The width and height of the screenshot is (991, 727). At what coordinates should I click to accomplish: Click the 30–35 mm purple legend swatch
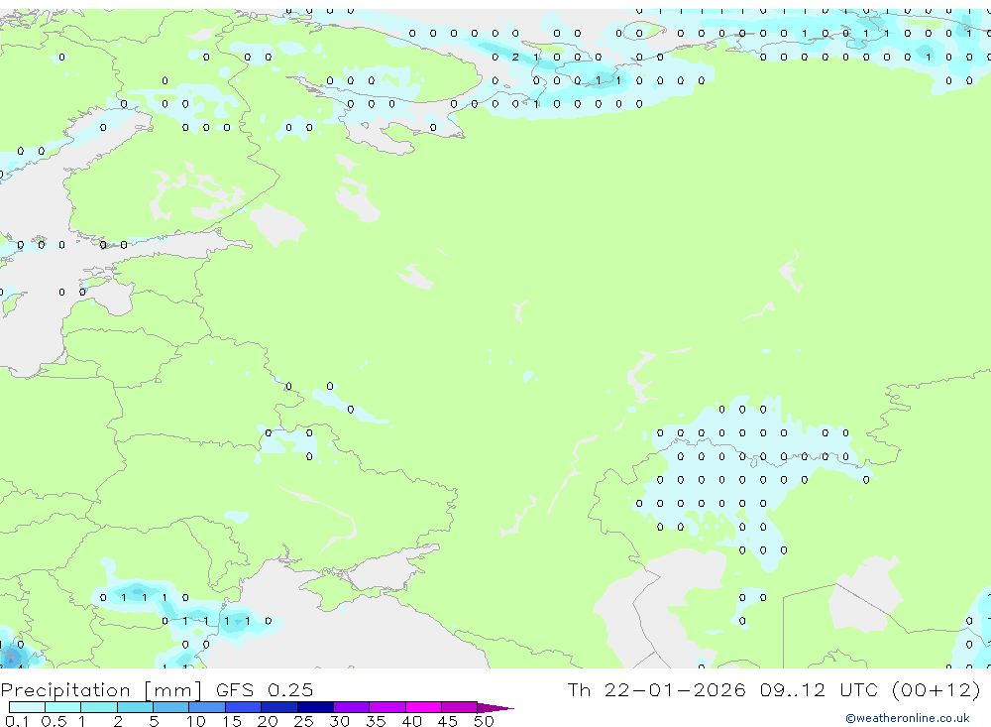point(351,707)
